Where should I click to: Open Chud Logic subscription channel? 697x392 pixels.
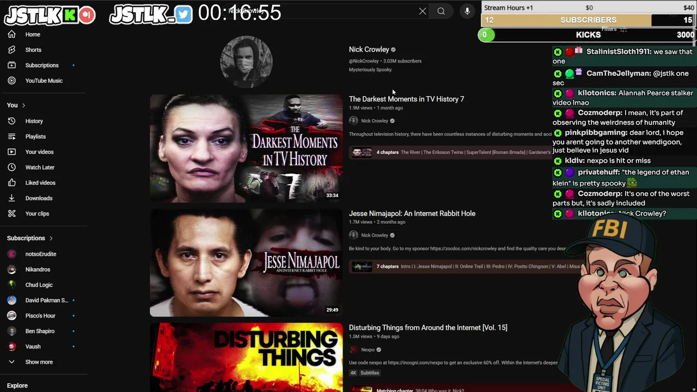38,285
